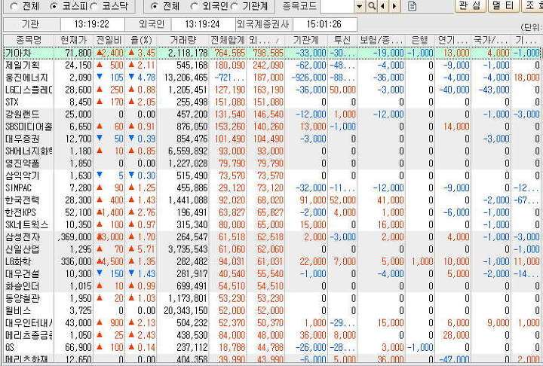The width and height of the screenshot is (543, 366).
Task: Select the 웅진에너지 stock name
Action: point(26,78)
